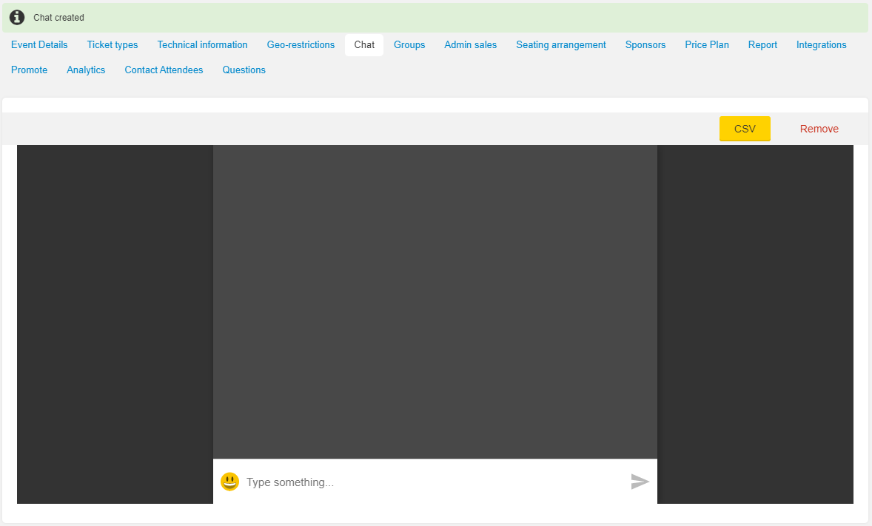Click the info icon in notification

[x=17, y=17]
